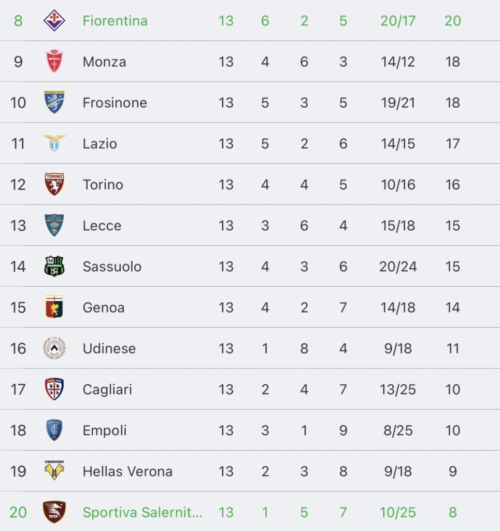Tap position number 15 for Genoa
The height and width of the screenshot is (531, 500).
coord(18,308)
